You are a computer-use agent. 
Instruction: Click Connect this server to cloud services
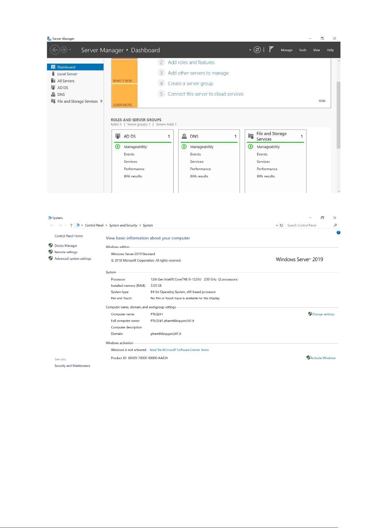pyautogui.click(x=206, y=94)
